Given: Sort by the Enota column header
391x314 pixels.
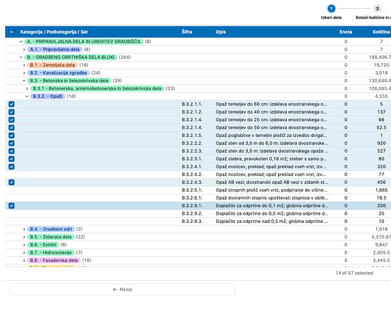Looking at the screenshot, I should [346, 32].
